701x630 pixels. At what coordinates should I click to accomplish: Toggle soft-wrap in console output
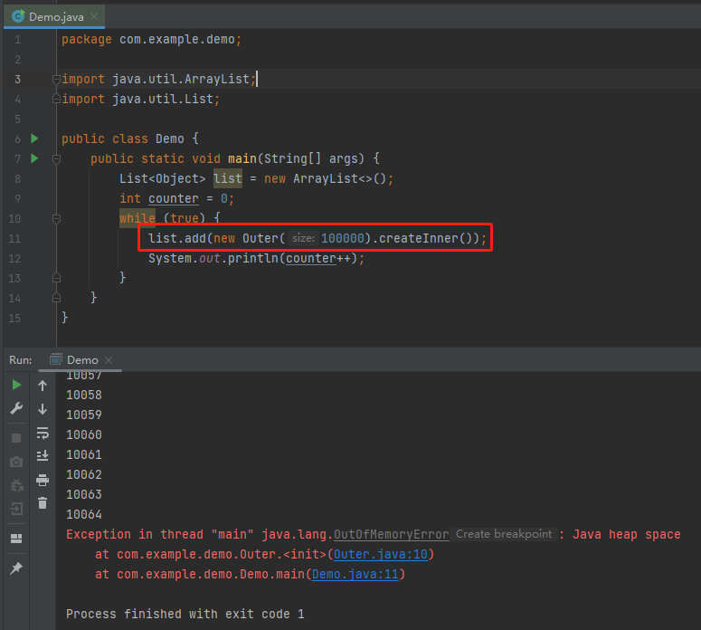(43, 433)
